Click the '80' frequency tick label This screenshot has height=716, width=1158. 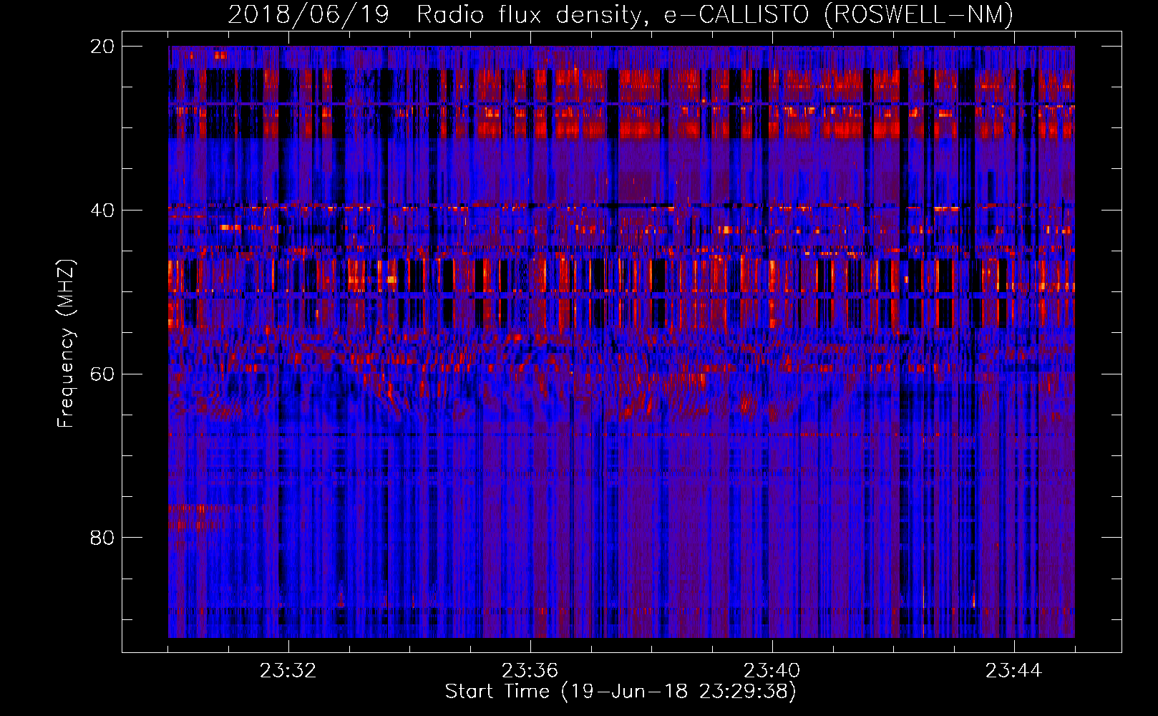102,538
